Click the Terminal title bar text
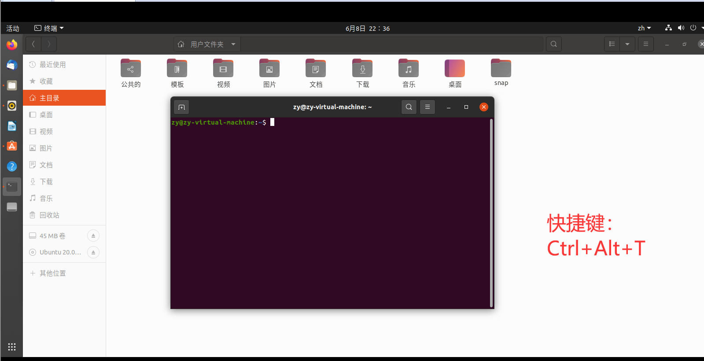 (332, 107)
